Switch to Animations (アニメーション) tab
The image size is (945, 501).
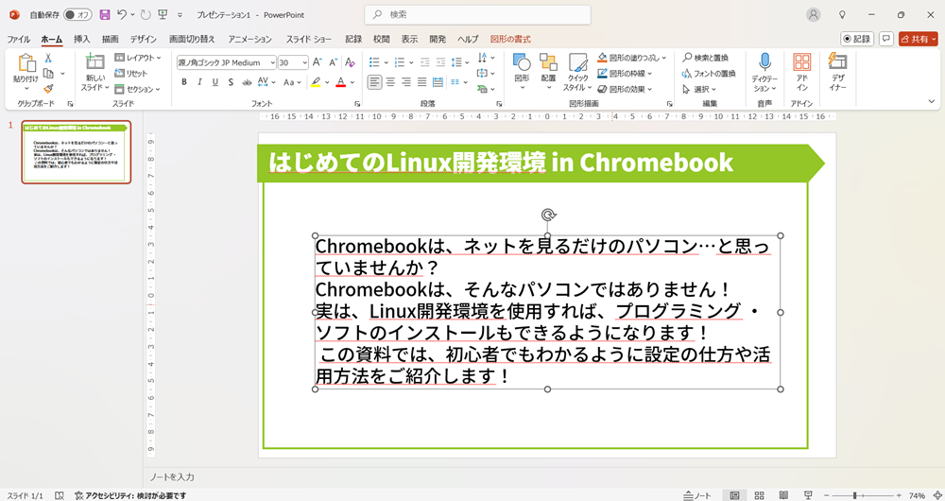(x=250, y=39)
